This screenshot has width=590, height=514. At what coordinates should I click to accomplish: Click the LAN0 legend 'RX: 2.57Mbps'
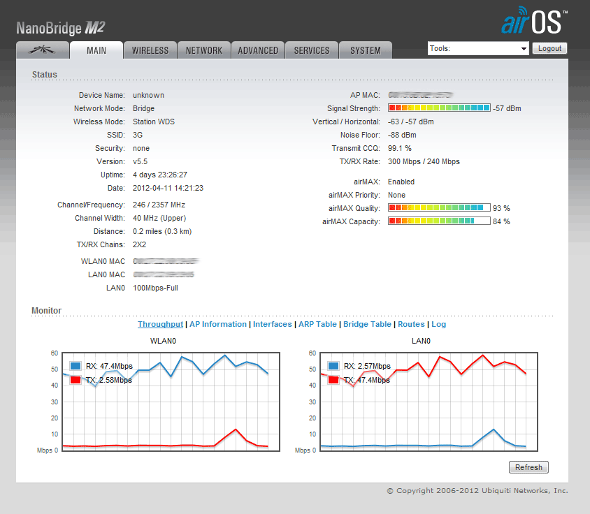(x=367, y=366)
